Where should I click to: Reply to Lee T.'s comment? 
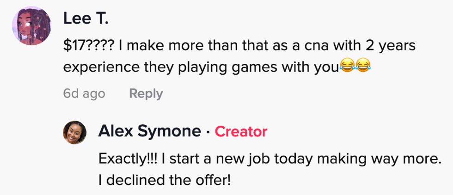pos(146,94)
